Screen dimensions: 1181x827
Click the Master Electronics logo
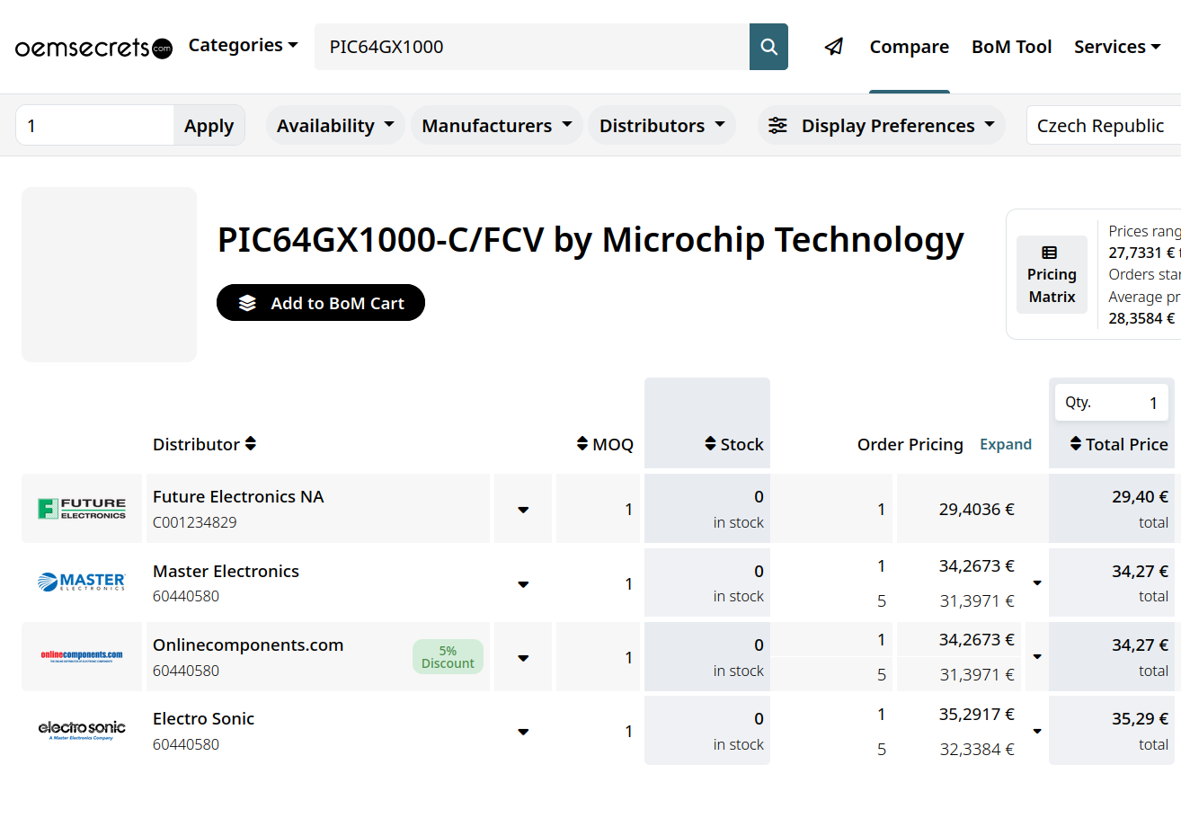pos(82,582)
